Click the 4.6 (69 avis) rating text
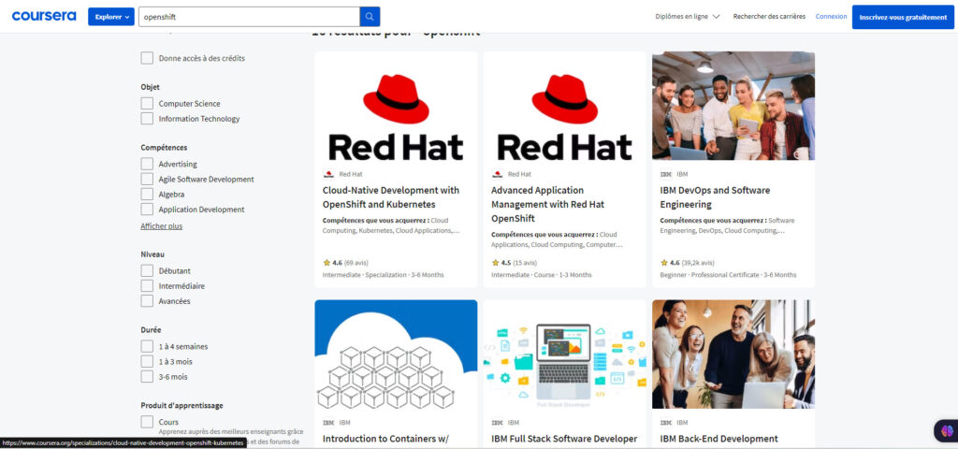 350,263
